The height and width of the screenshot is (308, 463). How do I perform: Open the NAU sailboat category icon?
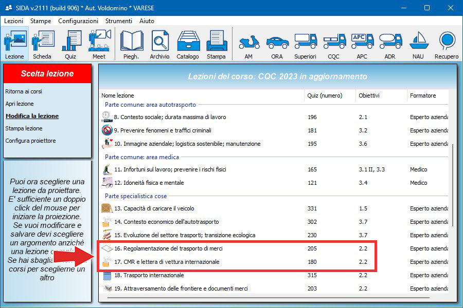(x=418, y=45)
